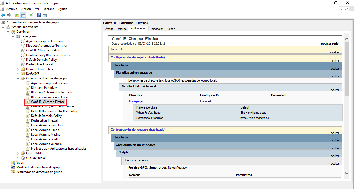The image size is (354, 189).
Task: Collapse the ragasys.net domain node
Action: click(12, 36)
